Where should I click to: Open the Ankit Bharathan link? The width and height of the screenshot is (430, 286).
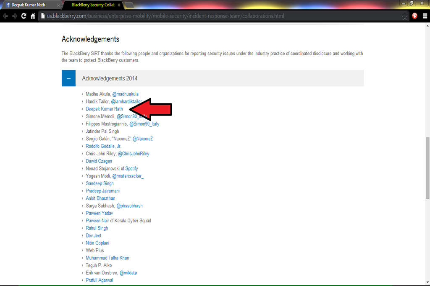point(100,198)
